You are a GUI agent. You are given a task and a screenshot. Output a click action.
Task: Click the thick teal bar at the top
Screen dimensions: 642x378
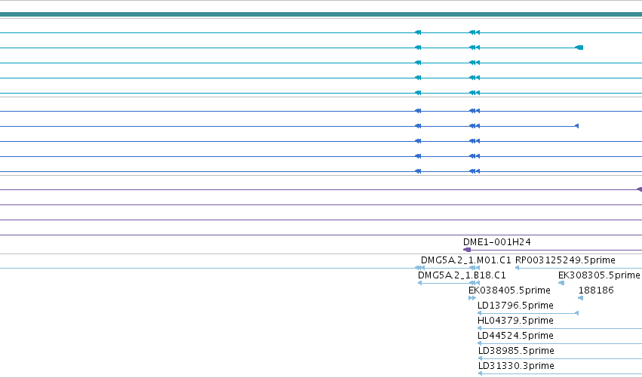321,15
